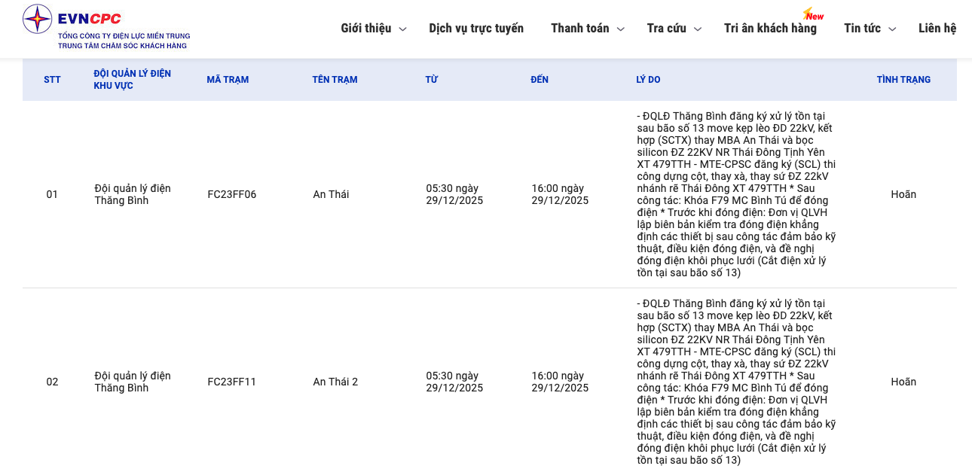This screenshot has width=972, height=475.
Task: Expand the Tin tức dropdown chevron
Action: tap(891, 29)
